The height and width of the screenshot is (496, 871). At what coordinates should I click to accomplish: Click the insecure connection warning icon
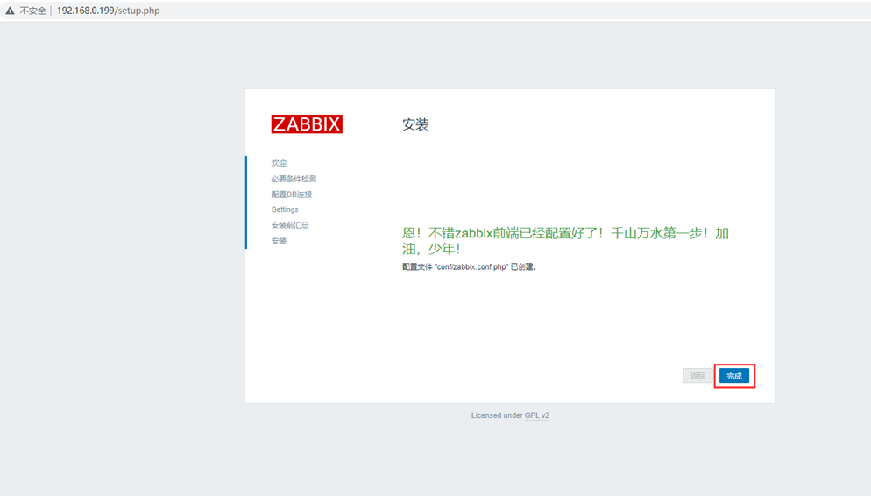[x=10, y=11]
